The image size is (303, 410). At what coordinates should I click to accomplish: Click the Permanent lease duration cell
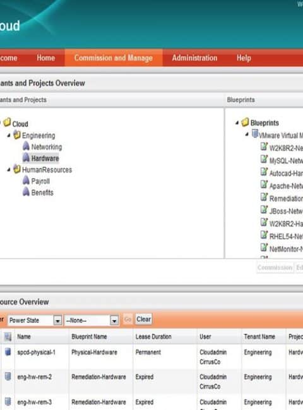pos(148,352)
